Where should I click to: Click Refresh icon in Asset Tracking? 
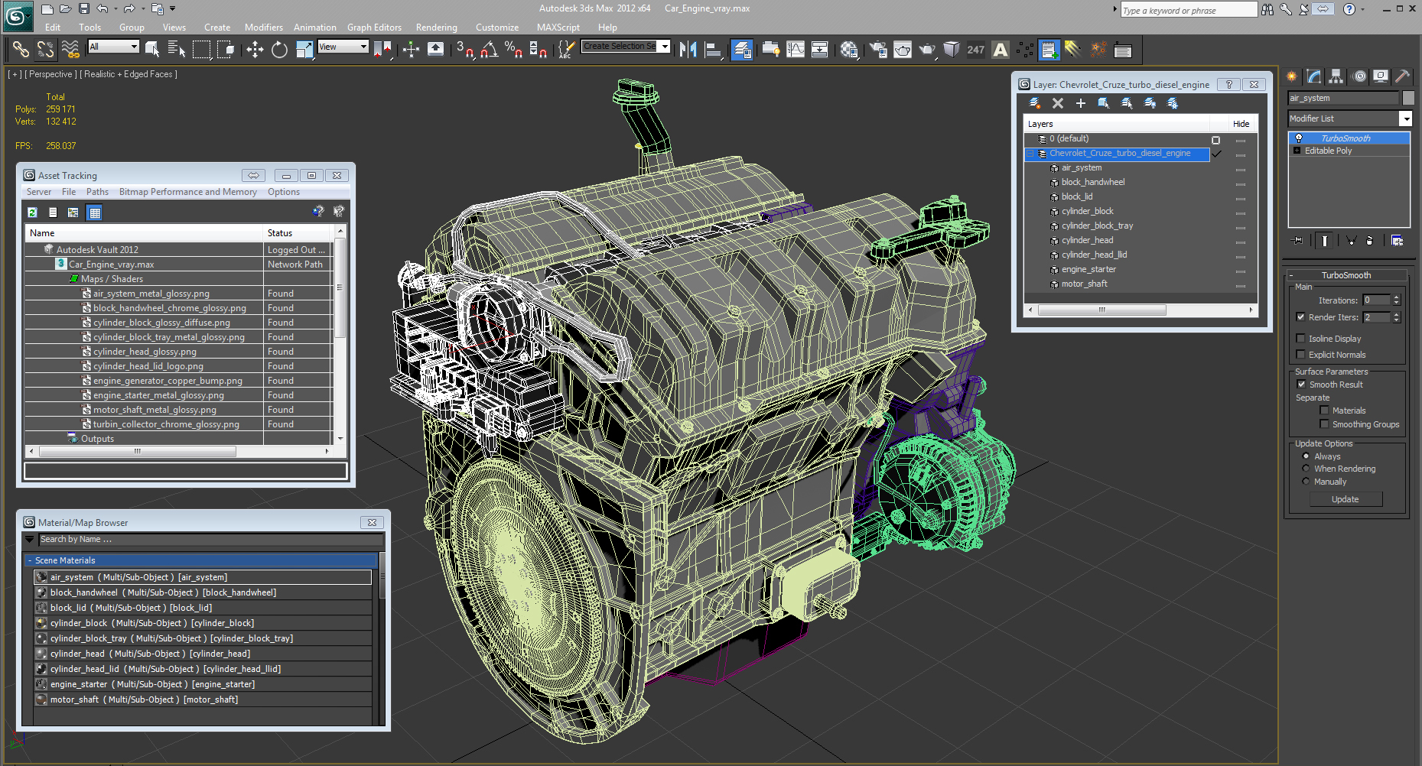coord(32,213)
